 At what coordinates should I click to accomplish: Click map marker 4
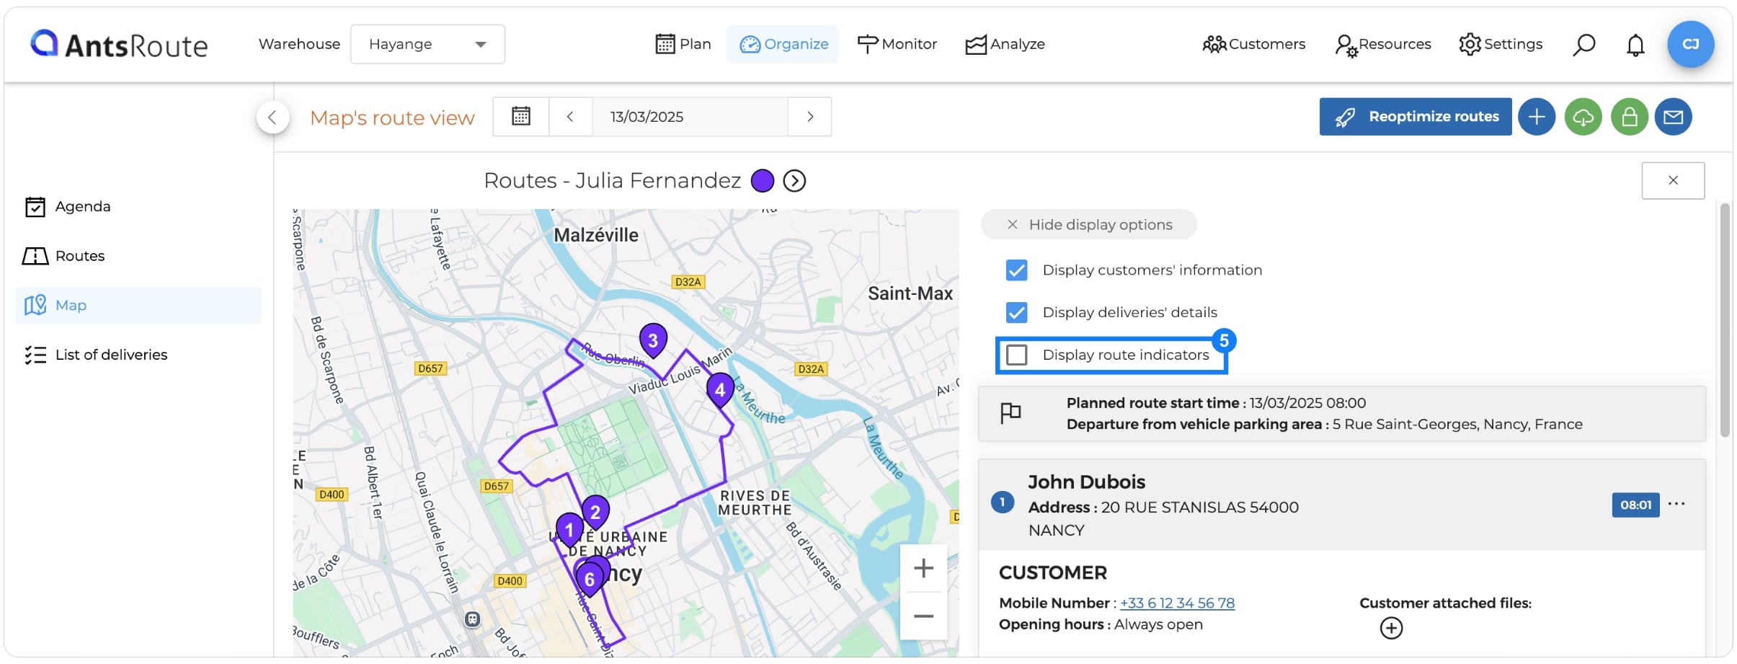pos(720,391)
